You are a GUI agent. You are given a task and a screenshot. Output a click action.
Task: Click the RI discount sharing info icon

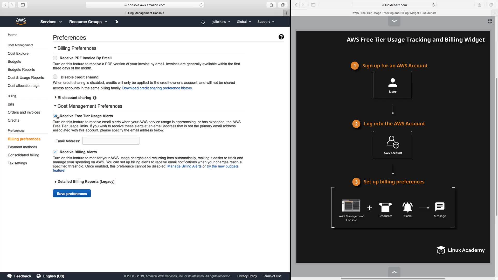95,98
